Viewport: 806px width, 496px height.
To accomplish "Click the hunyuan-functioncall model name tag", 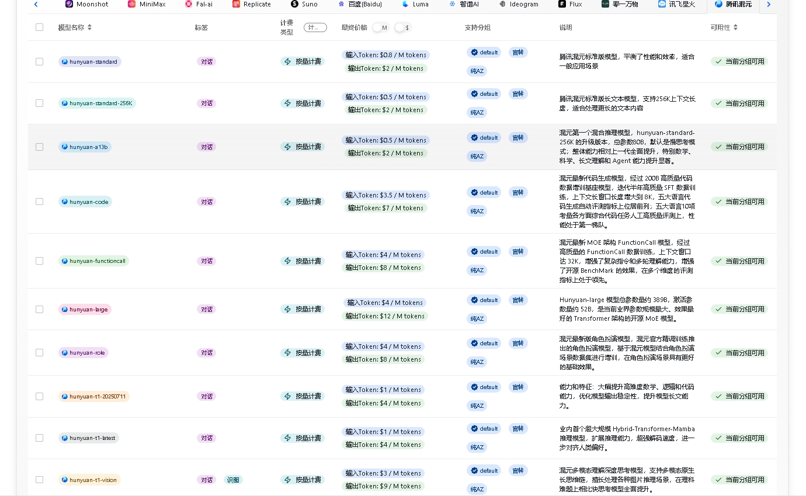I will 93,261.
